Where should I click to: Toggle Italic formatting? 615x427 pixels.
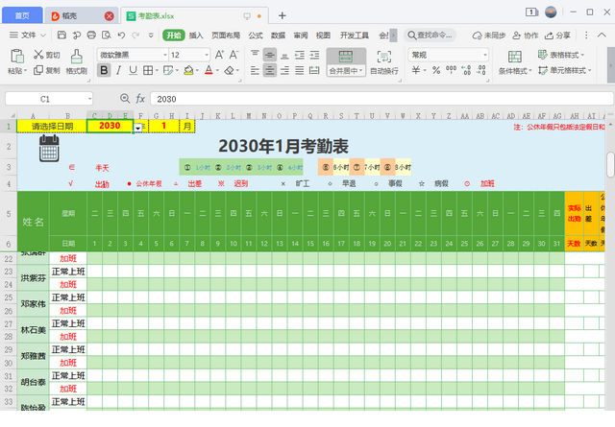click(118, 70)
